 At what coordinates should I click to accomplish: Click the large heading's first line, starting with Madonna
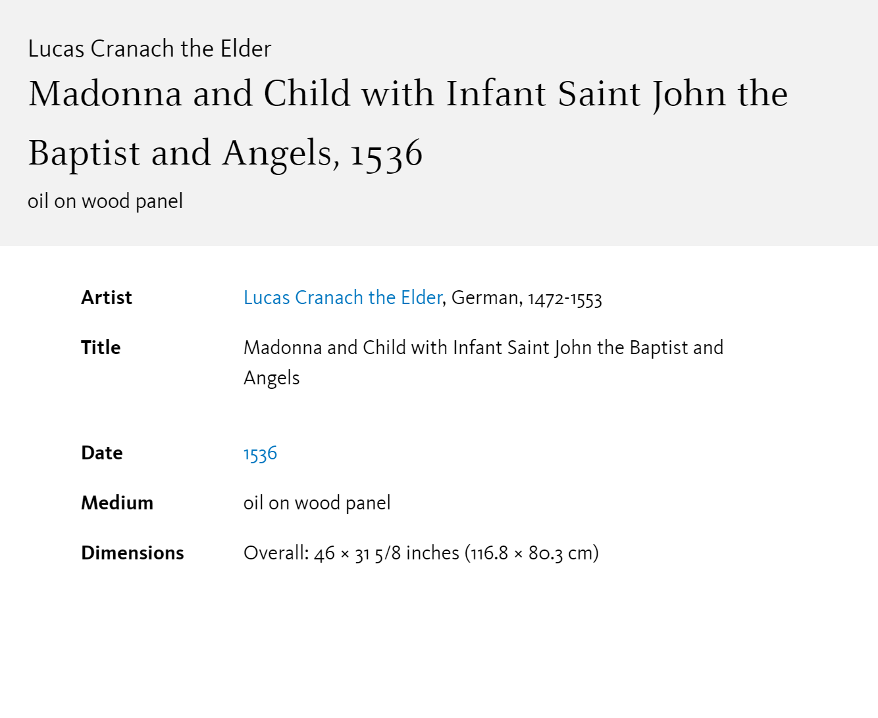pyautogui.click(x=408, y=94)
